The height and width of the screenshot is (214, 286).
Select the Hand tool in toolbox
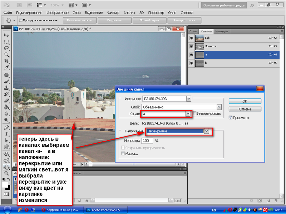coord(6,167)
